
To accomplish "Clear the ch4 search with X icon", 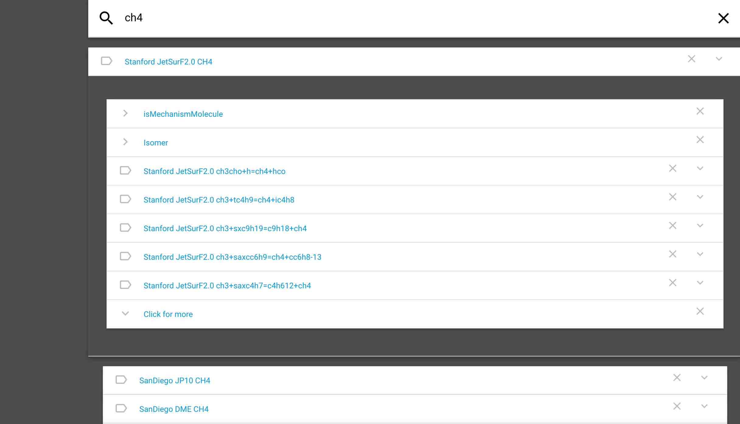I will pyautogui.click(x=723, y=18).
